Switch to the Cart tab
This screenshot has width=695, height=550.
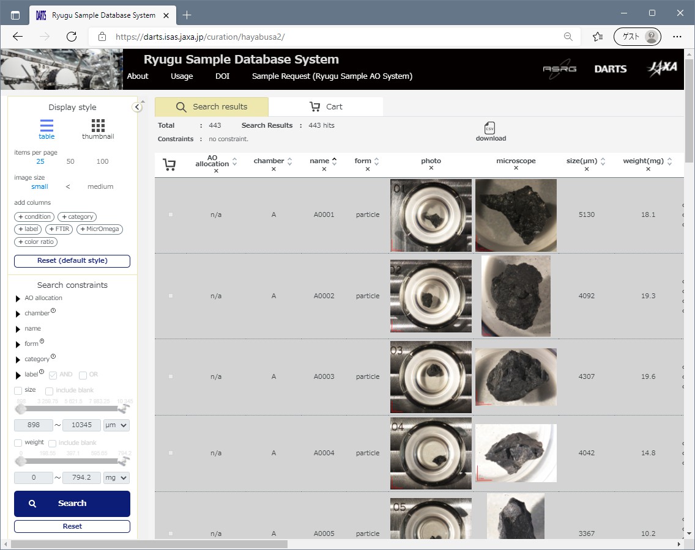point(325,106)
